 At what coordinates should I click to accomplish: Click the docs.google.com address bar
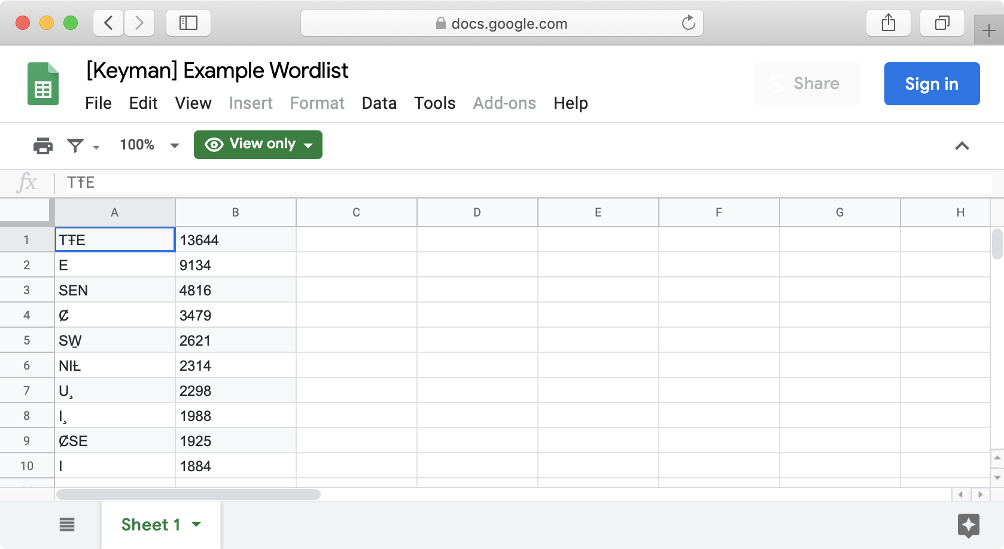pyautogui.click(x=501, y=23)
